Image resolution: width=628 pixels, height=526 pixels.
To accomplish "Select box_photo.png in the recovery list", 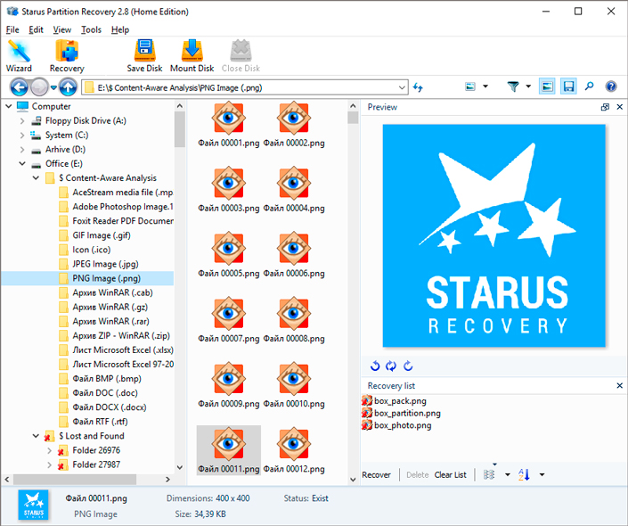I will (396, 425).
